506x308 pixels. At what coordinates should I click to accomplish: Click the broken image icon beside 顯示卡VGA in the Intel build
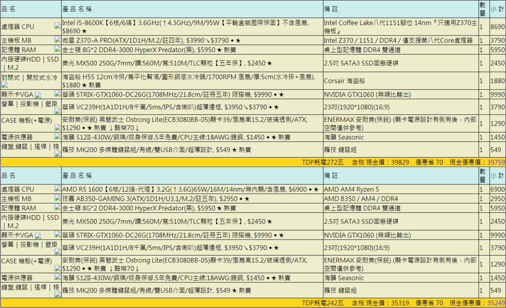38,95
